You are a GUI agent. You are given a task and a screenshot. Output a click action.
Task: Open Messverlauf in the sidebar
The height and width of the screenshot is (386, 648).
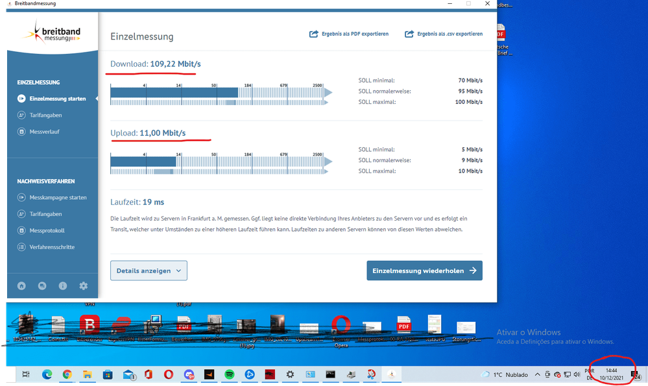coord(38,132)
